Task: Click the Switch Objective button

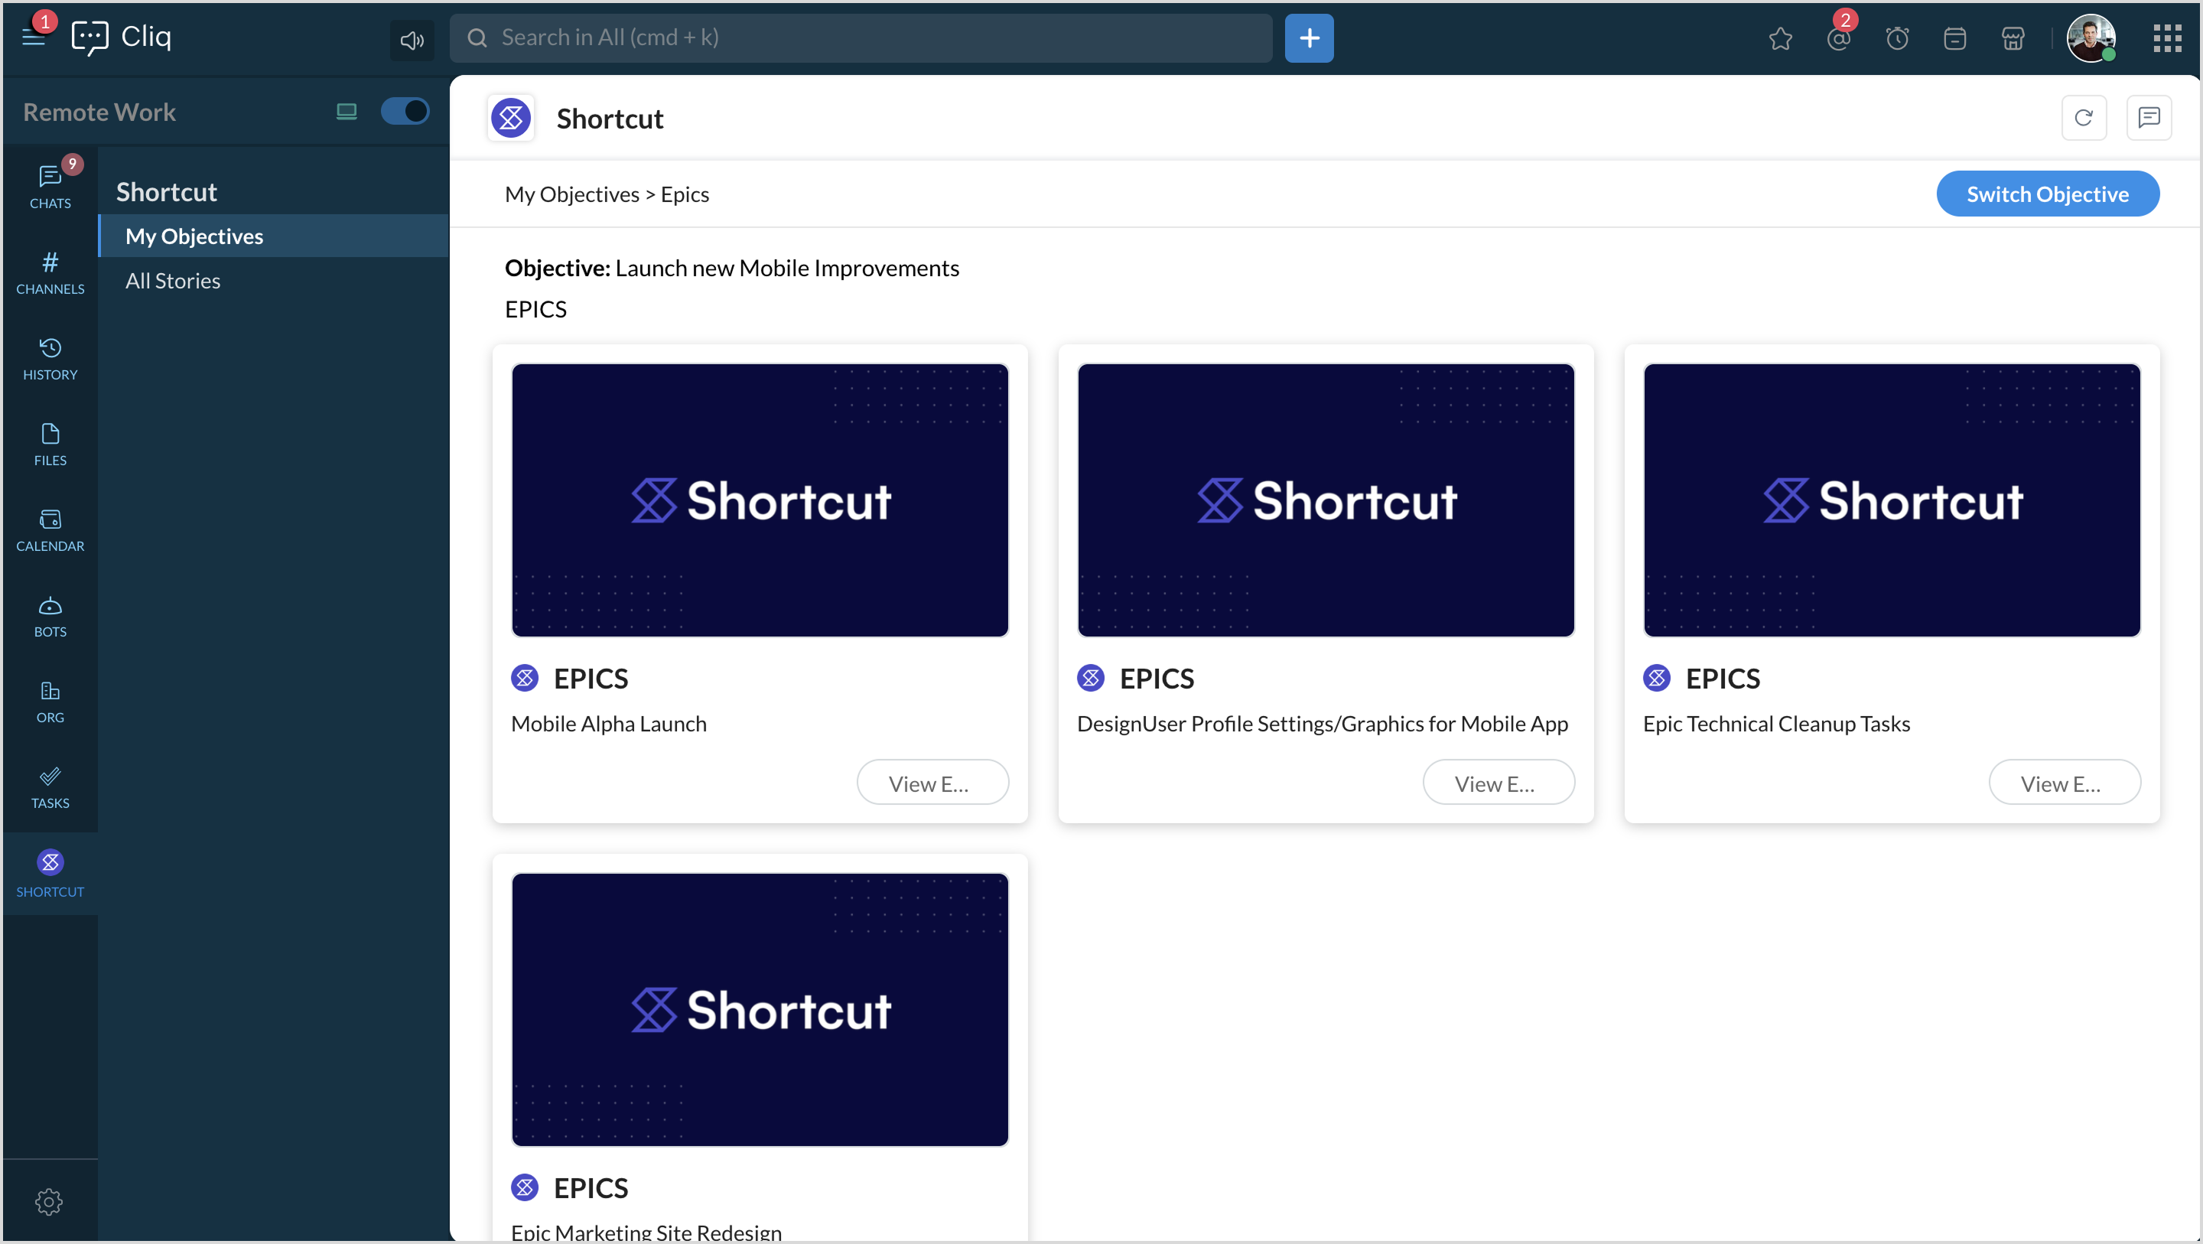Action: 2046,194
